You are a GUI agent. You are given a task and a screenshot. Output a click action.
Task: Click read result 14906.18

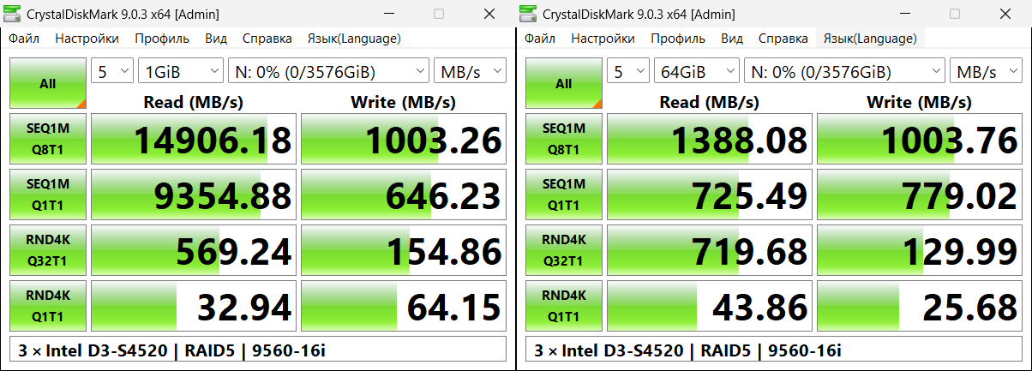194,139
